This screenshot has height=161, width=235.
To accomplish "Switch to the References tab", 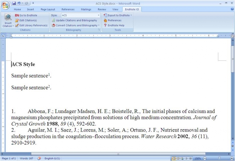I will tap(68, 9).
